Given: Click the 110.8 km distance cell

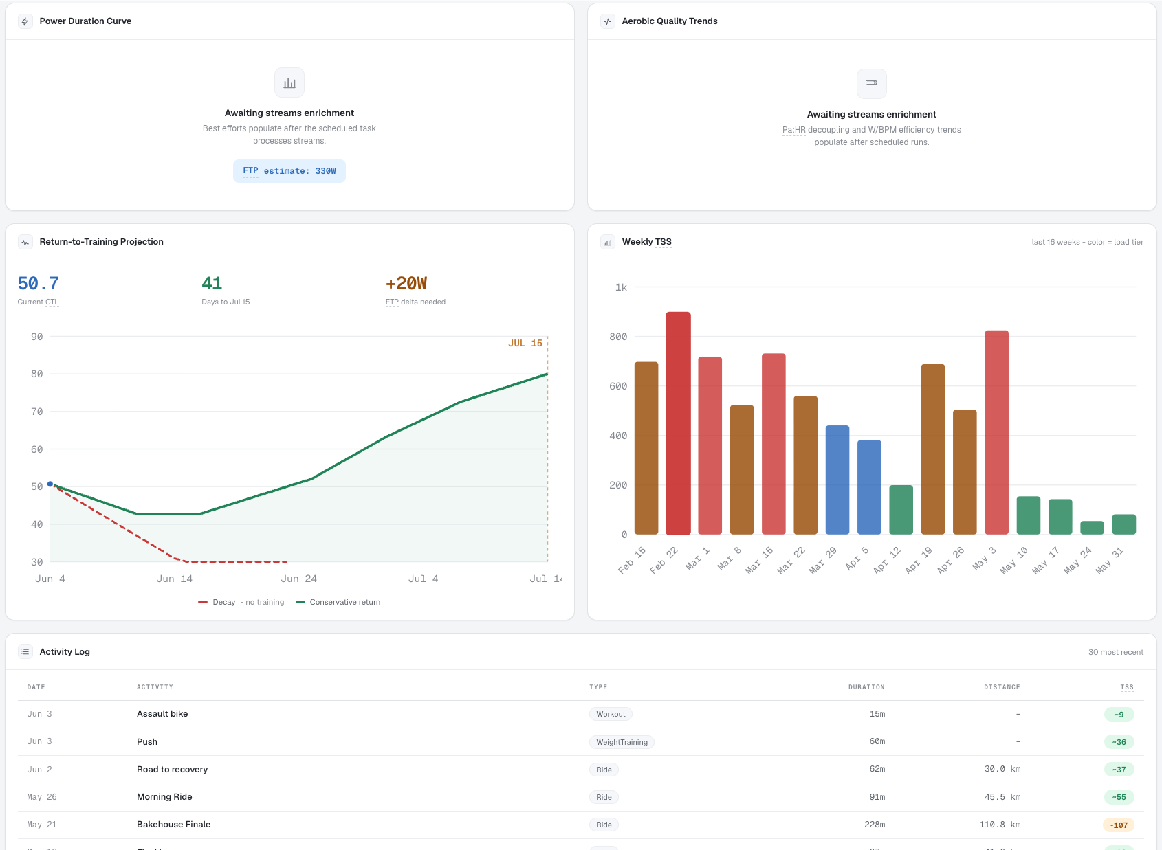Looking at the screenshot, I should click(1000, 825).
